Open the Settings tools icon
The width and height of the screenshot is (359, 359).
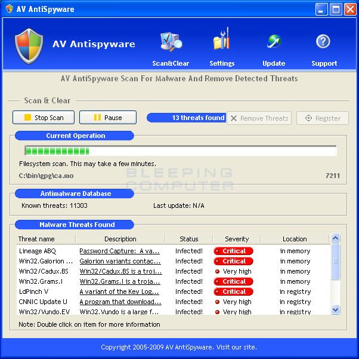[221, 39]
